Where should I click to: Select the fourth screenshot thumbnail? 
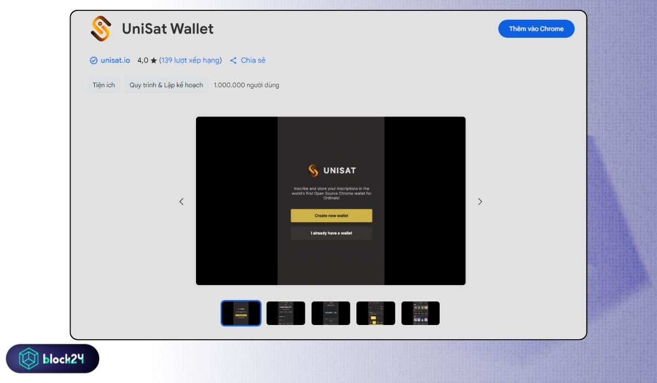[x=376, y=313]
